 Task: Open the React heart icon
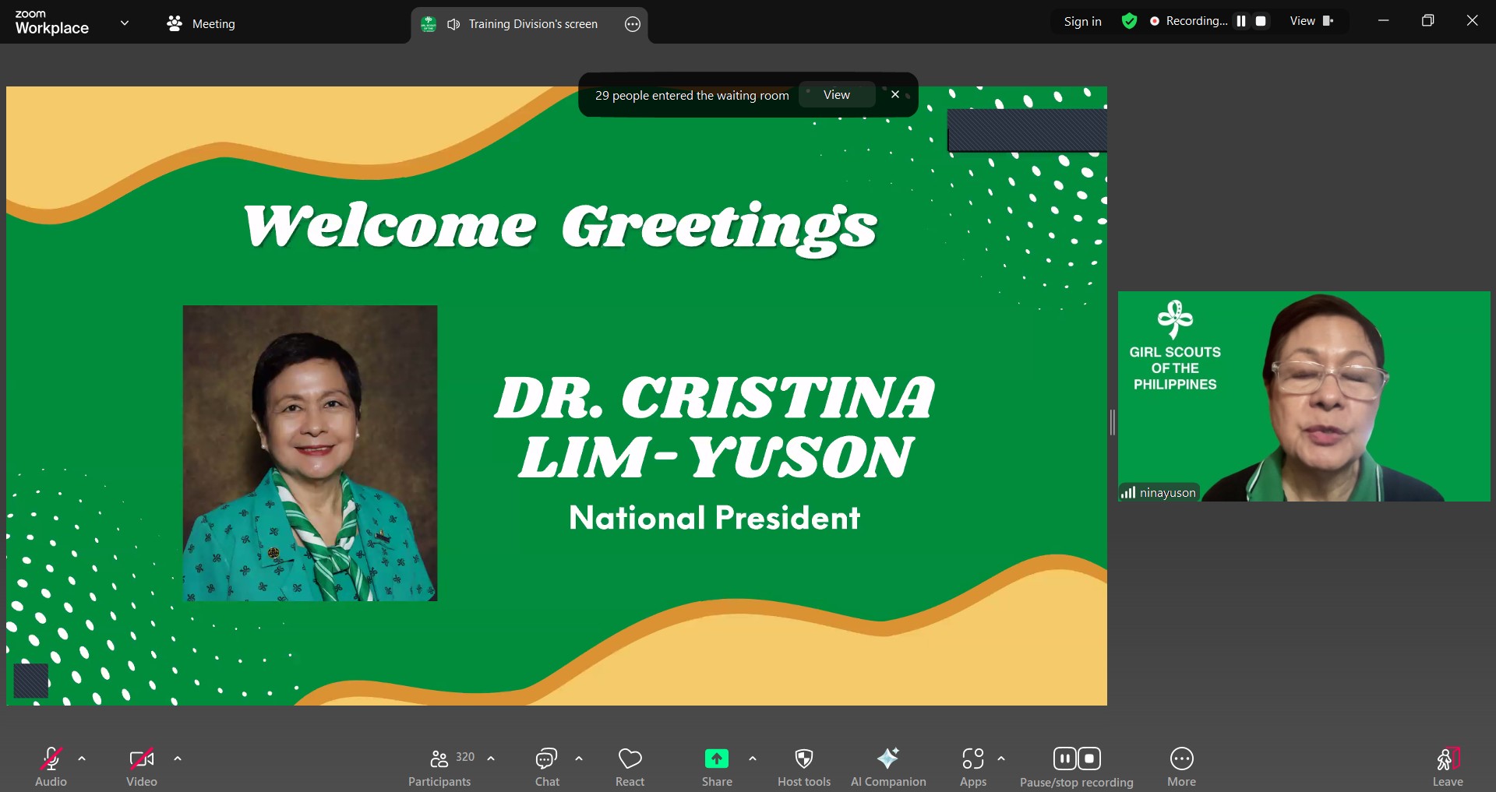630,759
